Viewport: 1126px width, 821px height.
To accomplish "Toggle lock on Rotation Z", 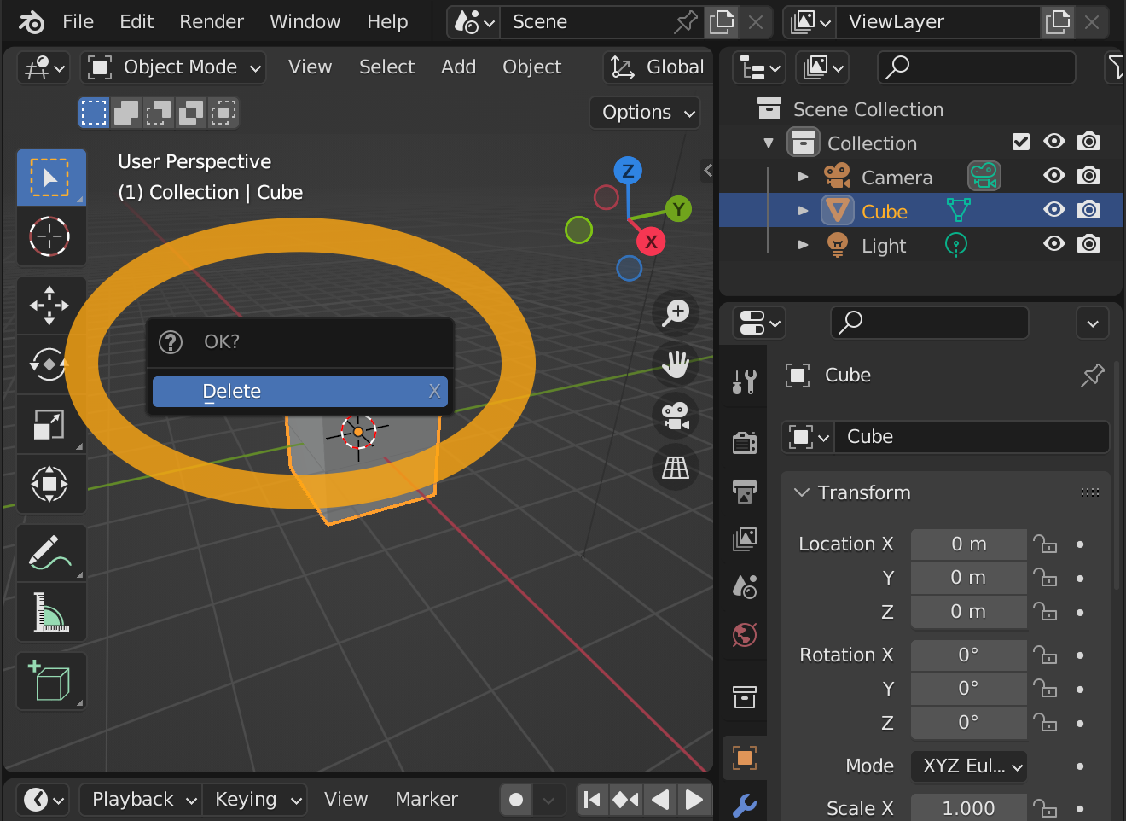I will [x=1045, y=723].
